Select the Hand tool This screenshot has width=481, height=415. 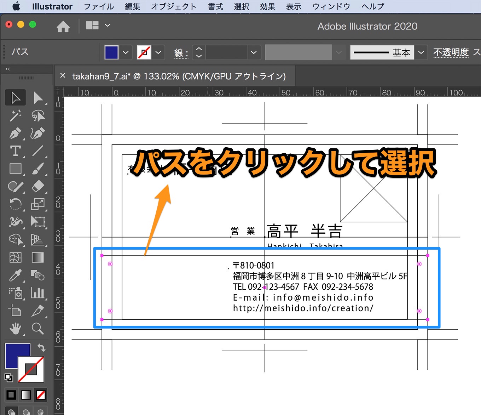tap(16, 329)
